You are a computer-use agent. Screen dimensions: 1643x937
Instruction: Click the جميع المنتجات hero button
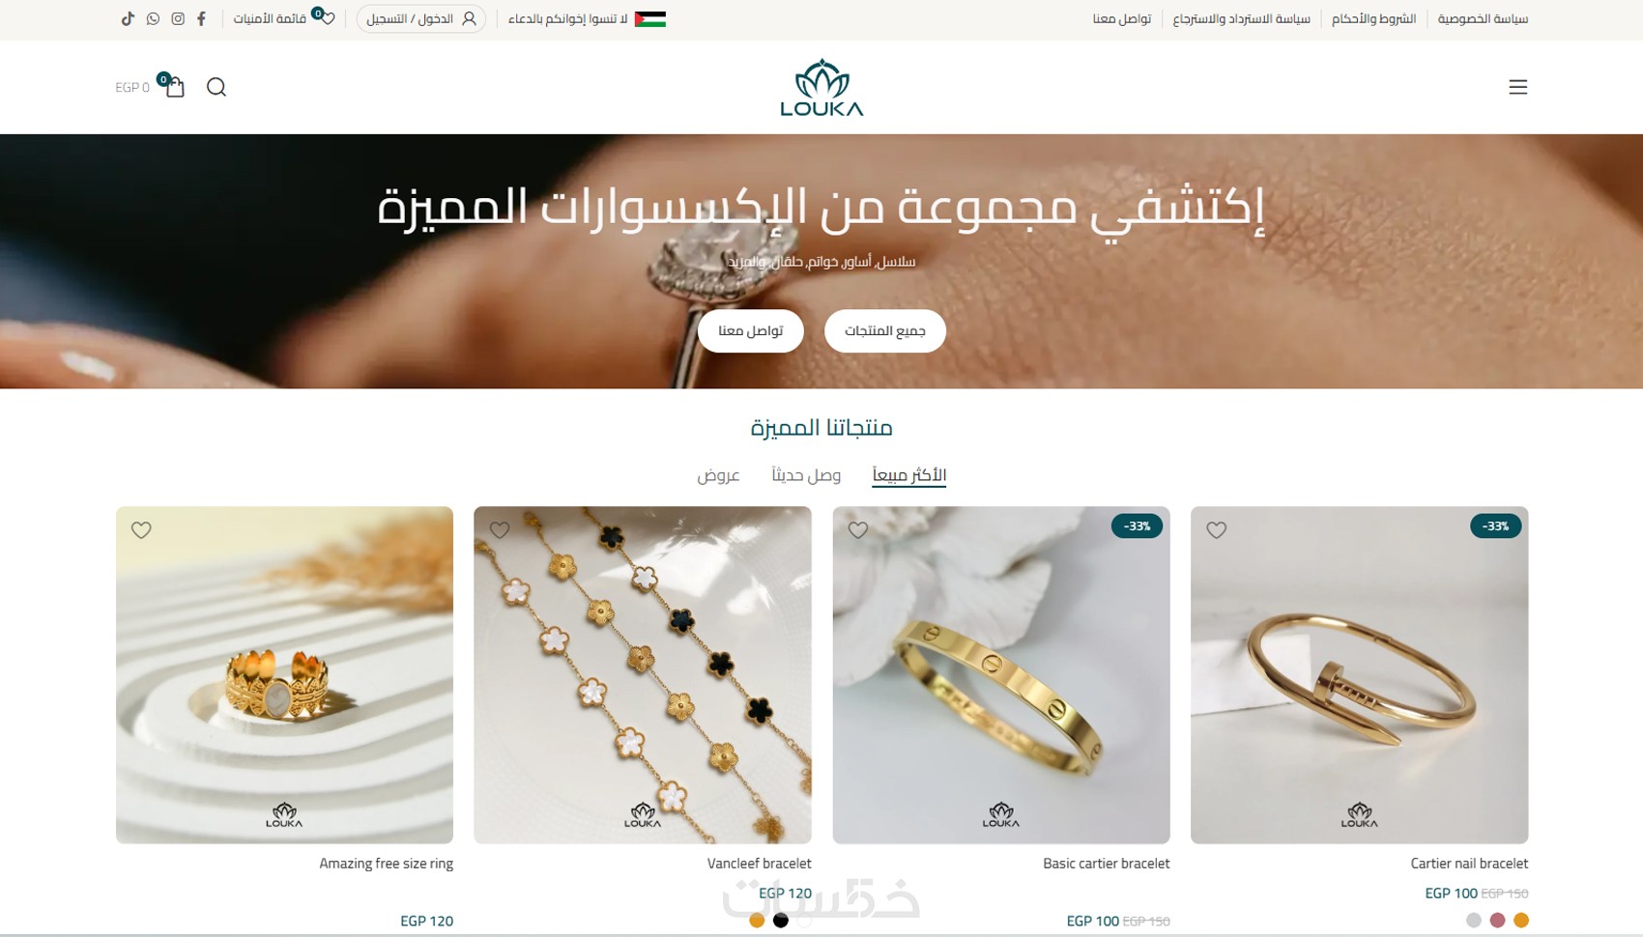pos(884,330)
